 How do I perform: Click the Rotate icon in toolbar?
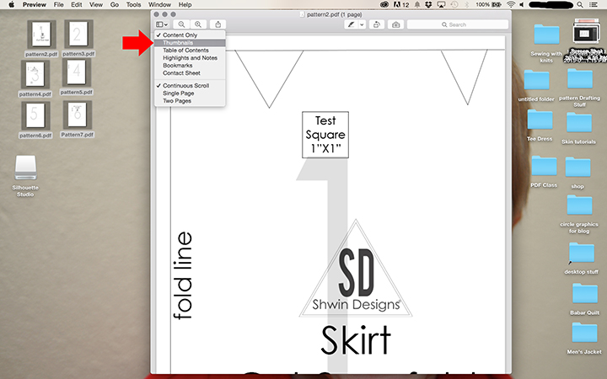pos(376,24)
